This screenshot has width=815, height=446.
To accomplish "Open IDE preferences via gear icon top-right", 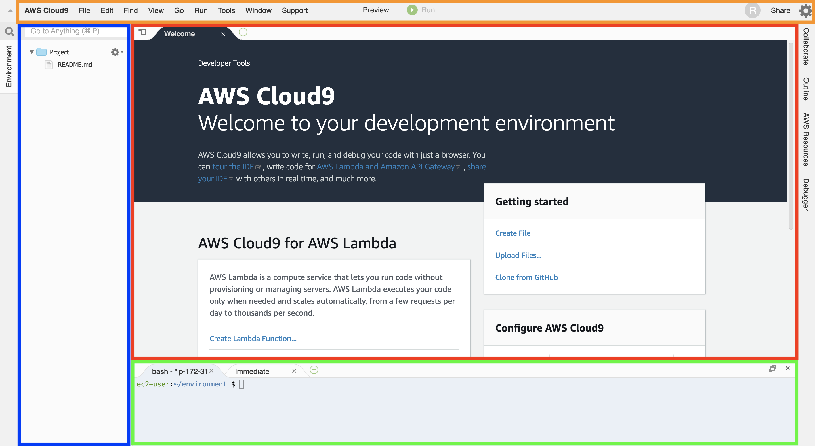I will click(806, 10).
